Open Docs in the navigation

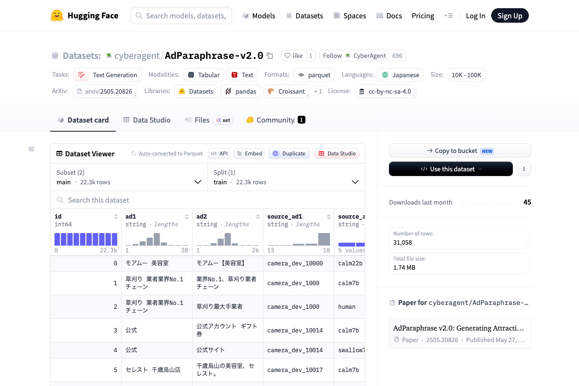(389, 16)
